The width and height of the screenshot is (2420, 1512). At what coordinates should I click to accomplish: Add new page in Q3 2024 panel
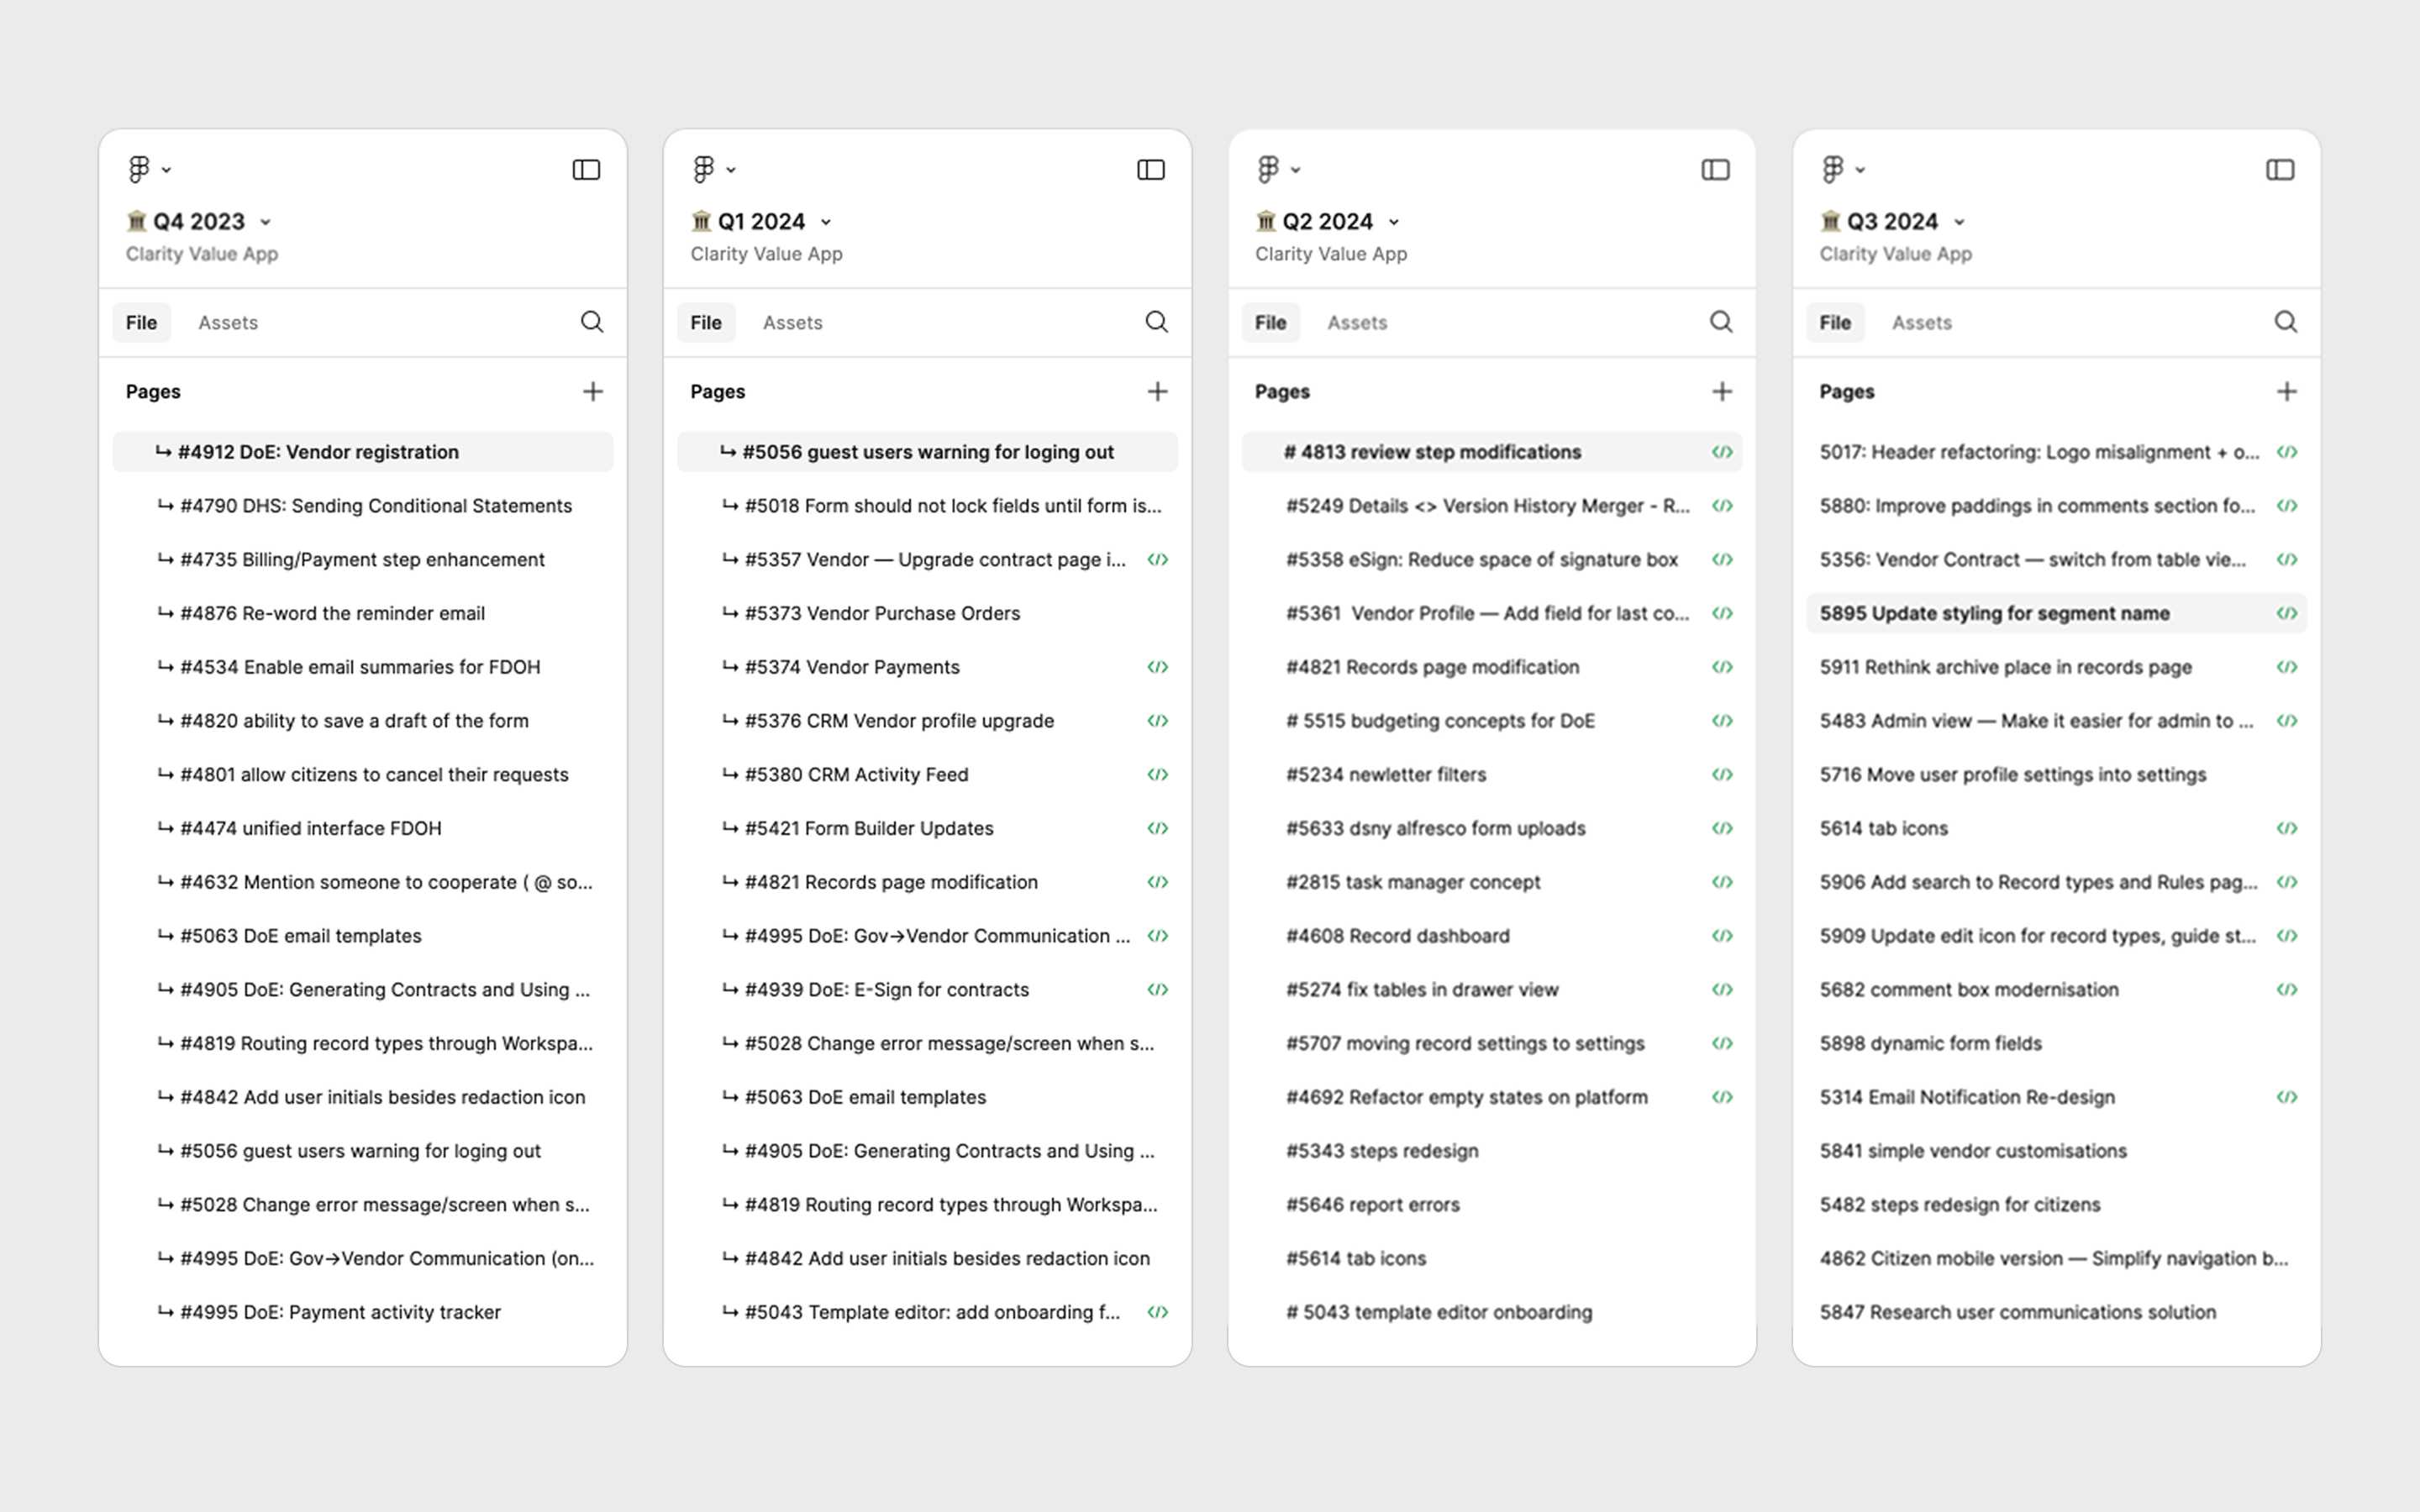(x=2286, y=392)
